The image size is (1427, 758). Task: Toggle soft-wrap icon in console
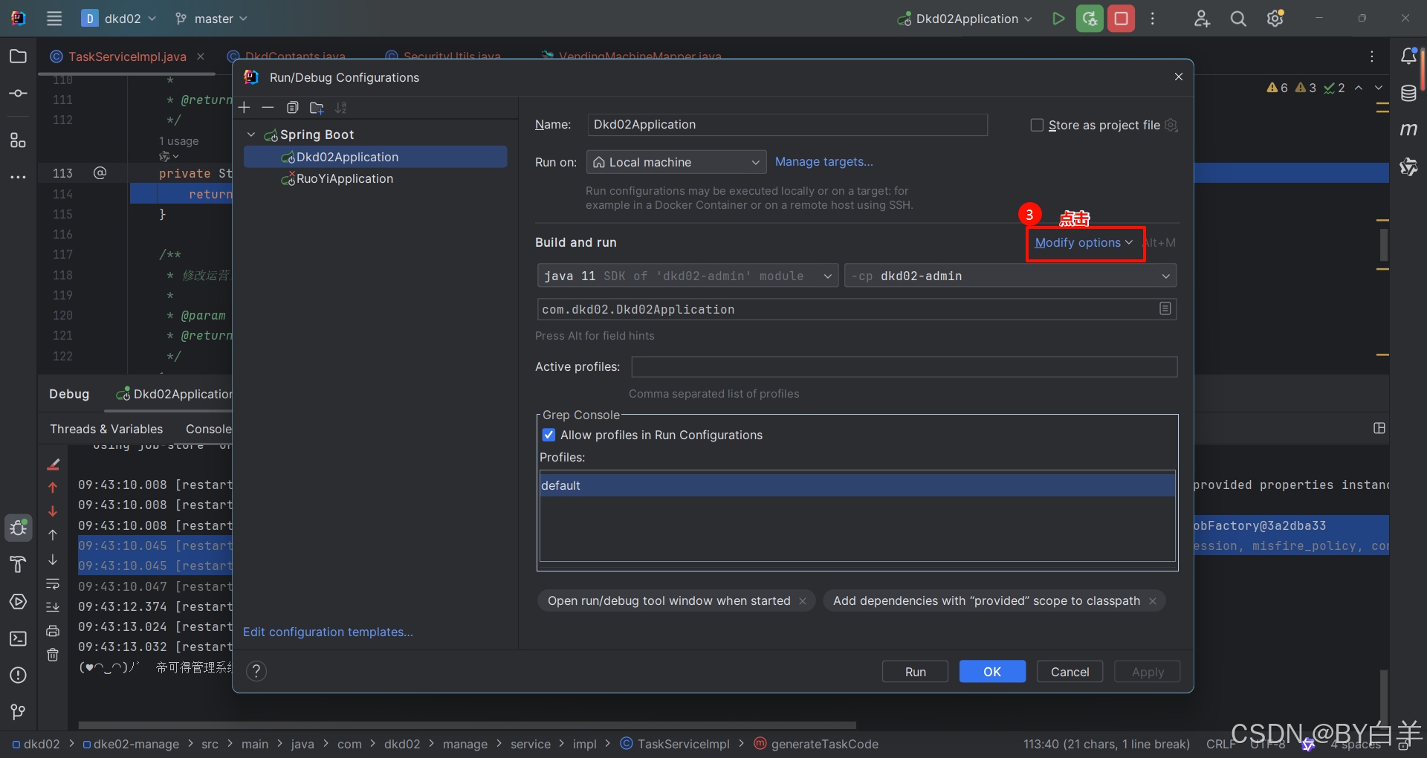(x=53, y=583)
